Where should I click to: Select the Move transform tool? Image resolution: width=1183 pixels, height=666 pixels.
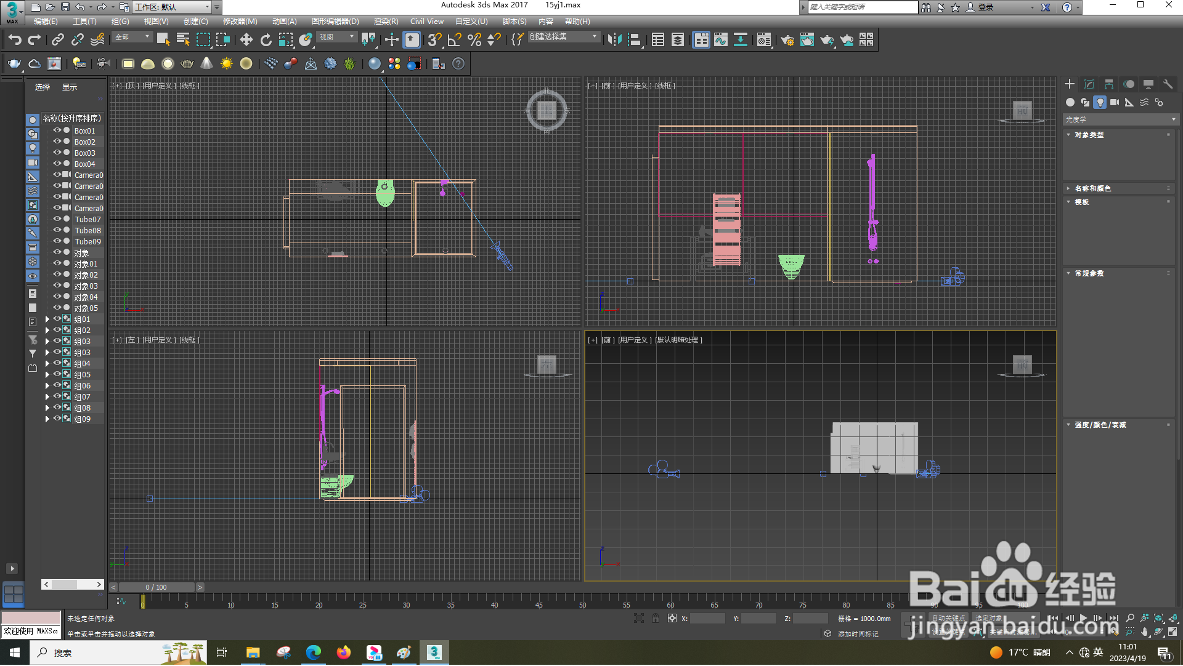pyautogui.click(x=246, y=40)
